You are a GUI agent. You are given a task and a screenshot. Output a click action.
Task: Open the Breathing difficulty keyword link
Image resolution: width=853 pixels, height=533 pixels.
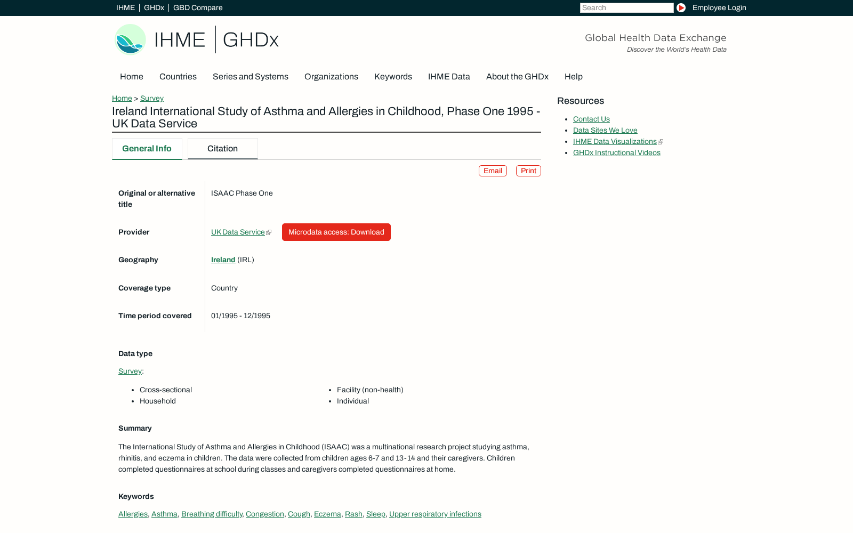(x=212, y=514)
